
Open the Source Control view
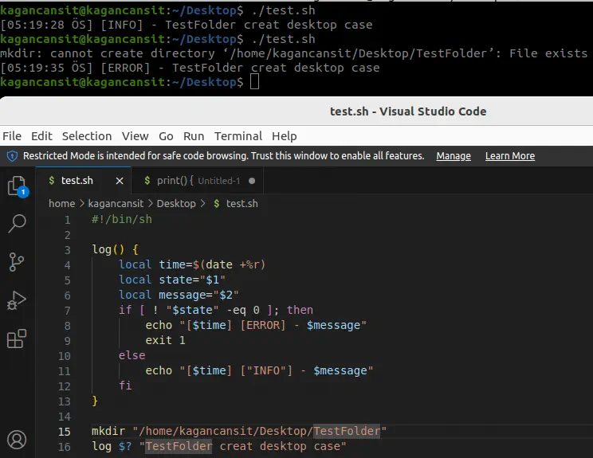(16, 262)
